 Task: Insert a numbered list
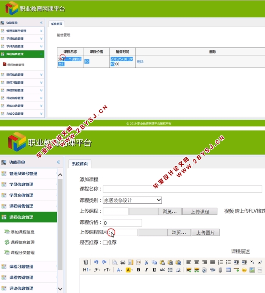[x=221, y=262]
